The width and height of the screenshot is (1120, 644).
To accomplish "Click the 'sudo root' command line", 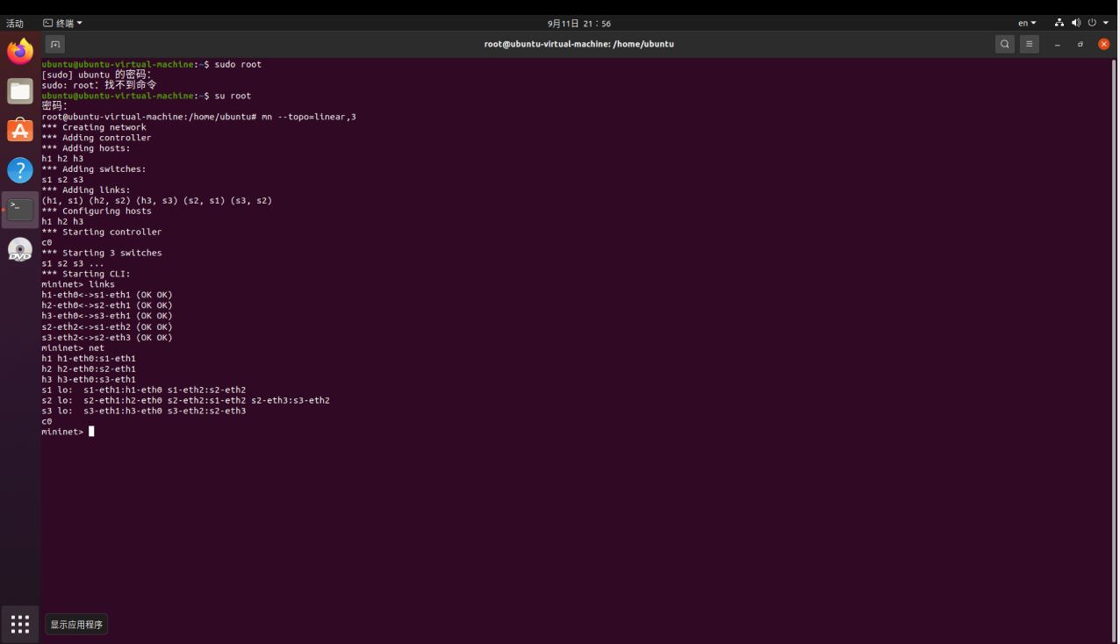I will [x=151, y=64].
